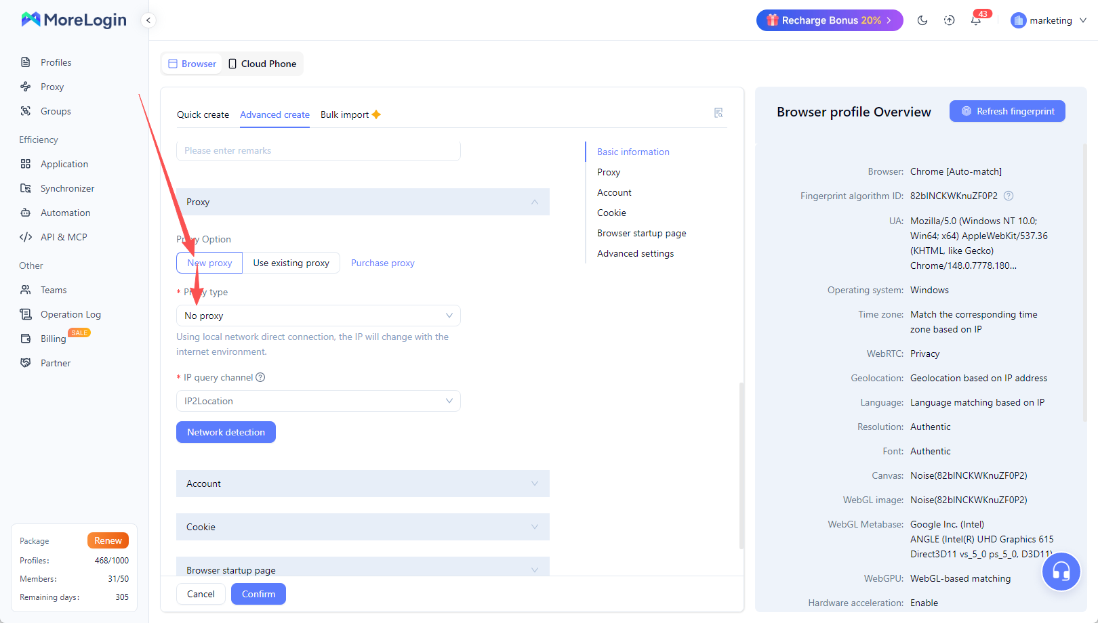Toggle dark mode moon icon
Screen dimensions: 1098x623
(922, 20)
